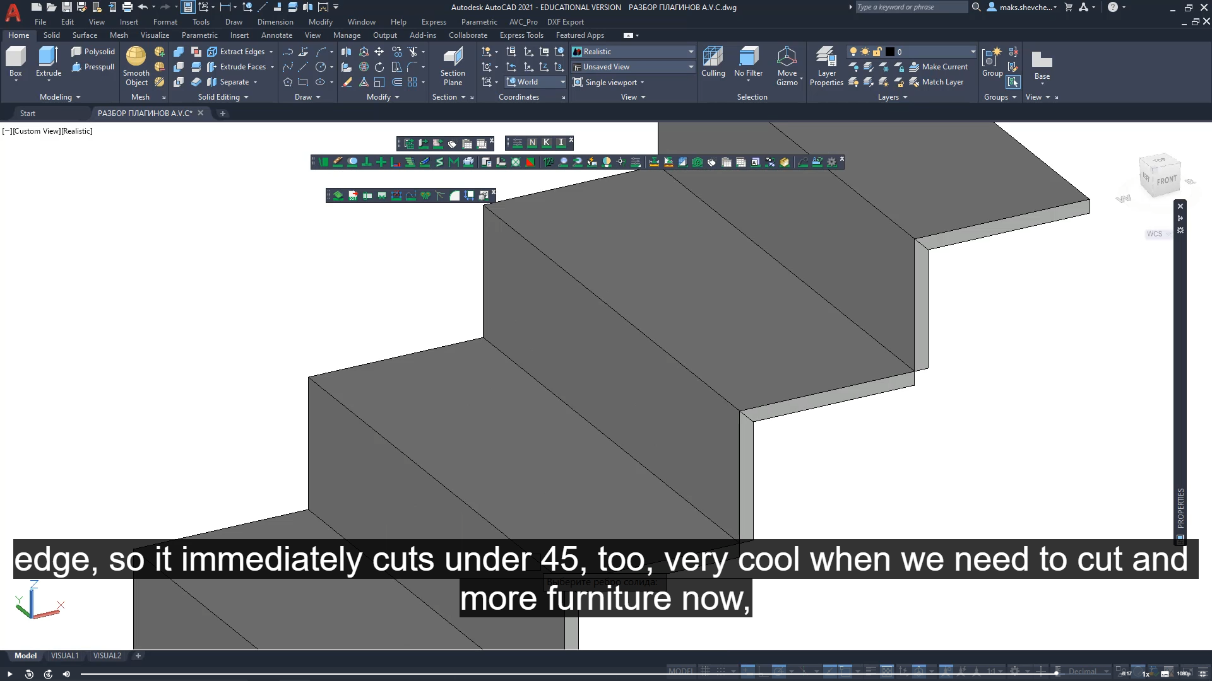The image size is (1212, 681).
Task: Click the layer 0 black color swatch
Action: (x=890, y=52)
